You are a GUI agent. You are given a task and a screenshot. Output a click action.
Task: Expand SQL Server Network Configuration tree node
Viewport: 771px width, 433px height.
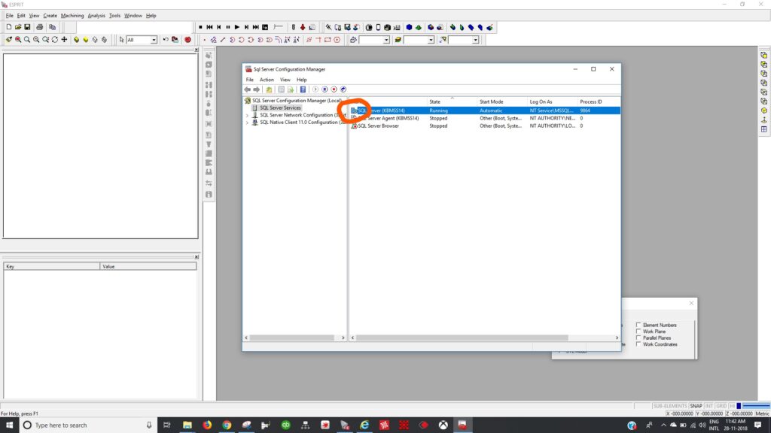click(247, 115)
